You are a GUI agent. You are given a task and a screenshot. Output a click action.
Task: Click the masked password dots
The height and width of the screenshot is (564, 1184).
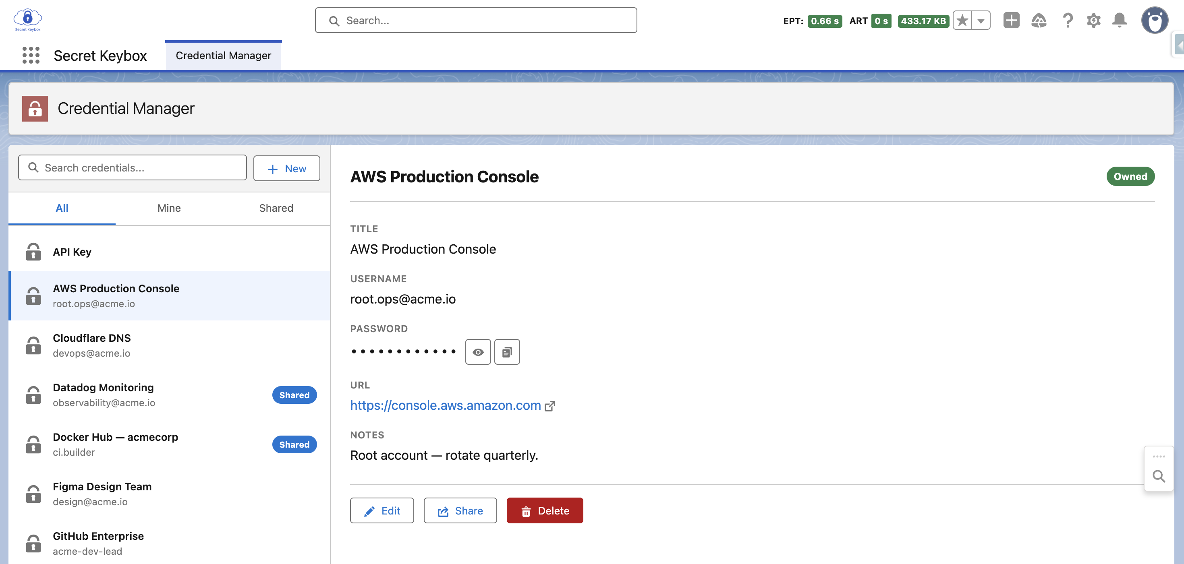point(403,352)
